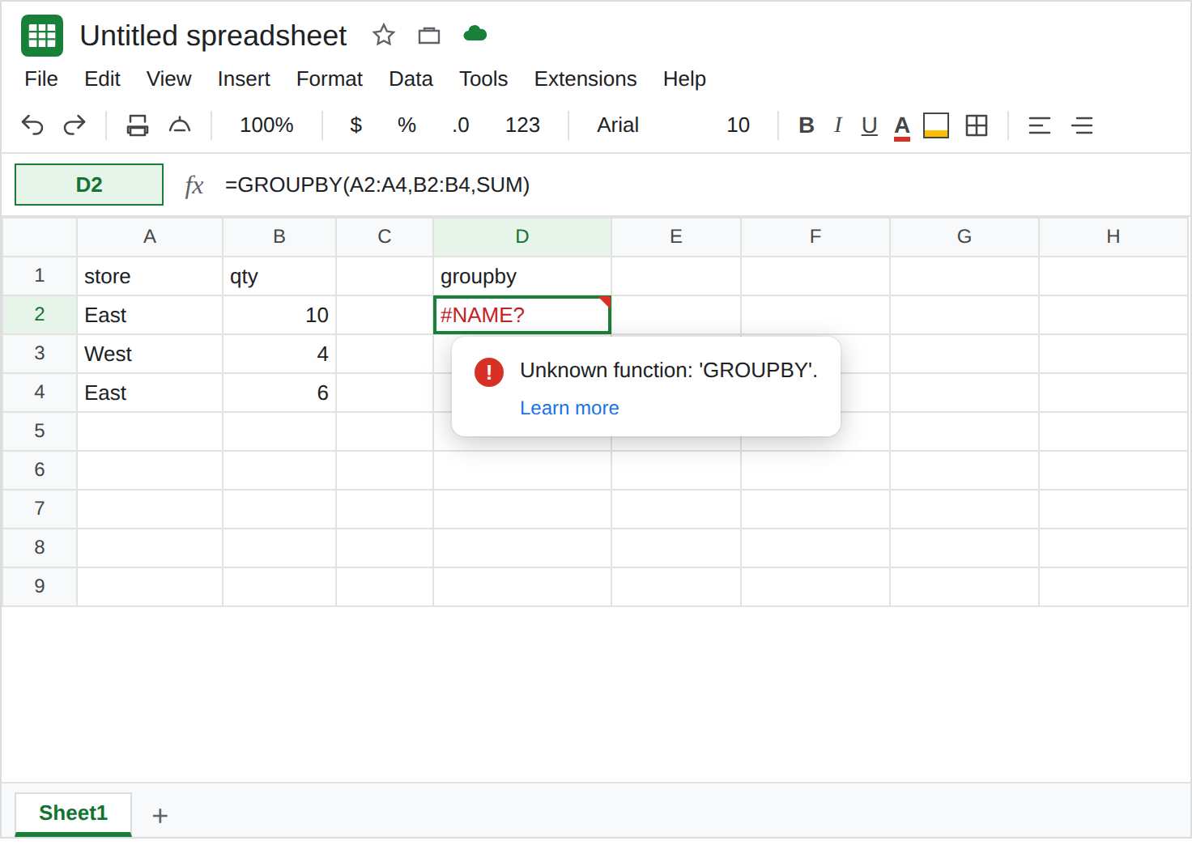Apply currency format with dollar icon
Viewport: 1192px width, 845px height.
pos(355,125)
